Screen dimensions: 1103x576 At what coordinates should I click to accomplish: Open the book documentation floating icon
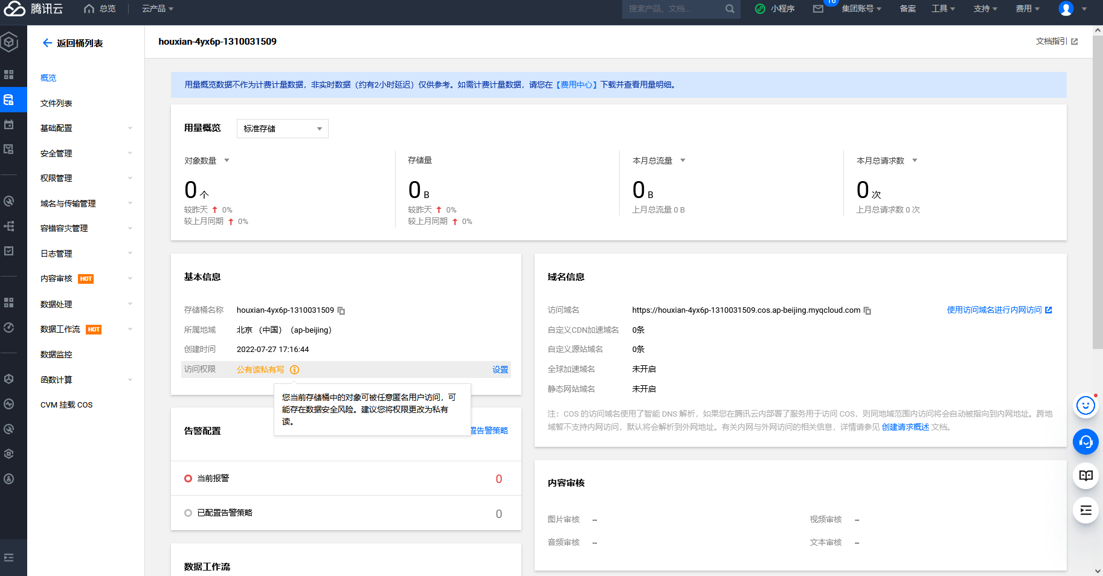1085,476
